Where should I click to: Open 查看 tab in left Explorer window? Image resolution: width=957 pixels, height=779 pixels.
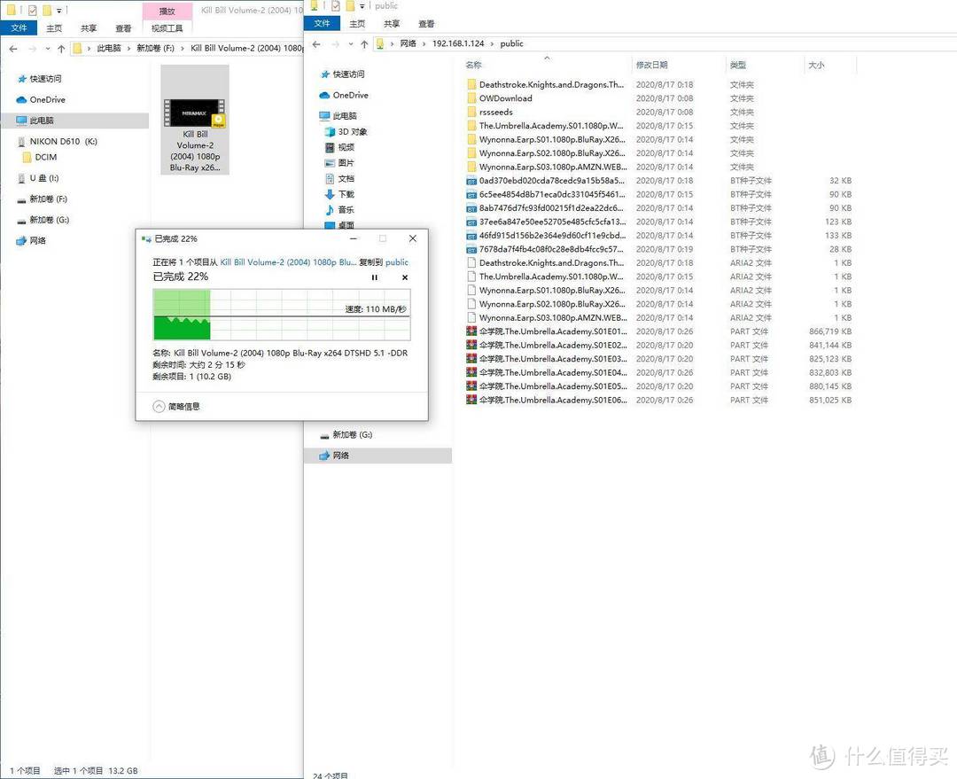click(123, 28)
